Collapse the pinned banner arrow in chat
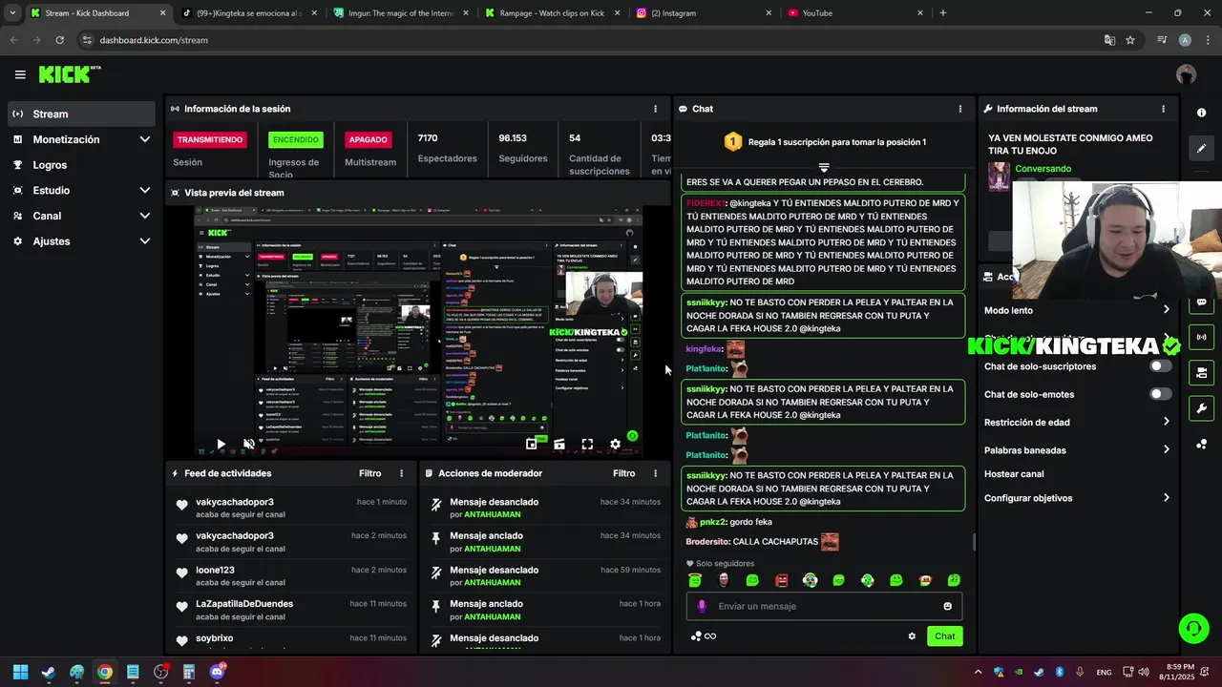Screen dimensions: 1222x687 824,167
